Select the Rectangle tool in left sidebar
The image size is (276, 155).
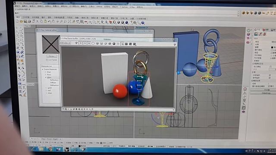(x=22, y=40)
